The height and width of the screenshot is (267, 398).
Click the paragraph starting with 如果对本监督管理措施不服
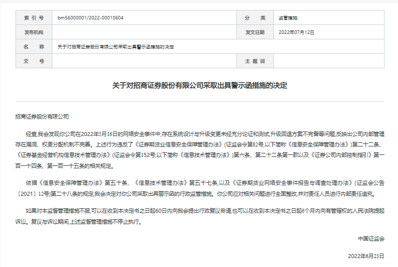coord(200,216)
